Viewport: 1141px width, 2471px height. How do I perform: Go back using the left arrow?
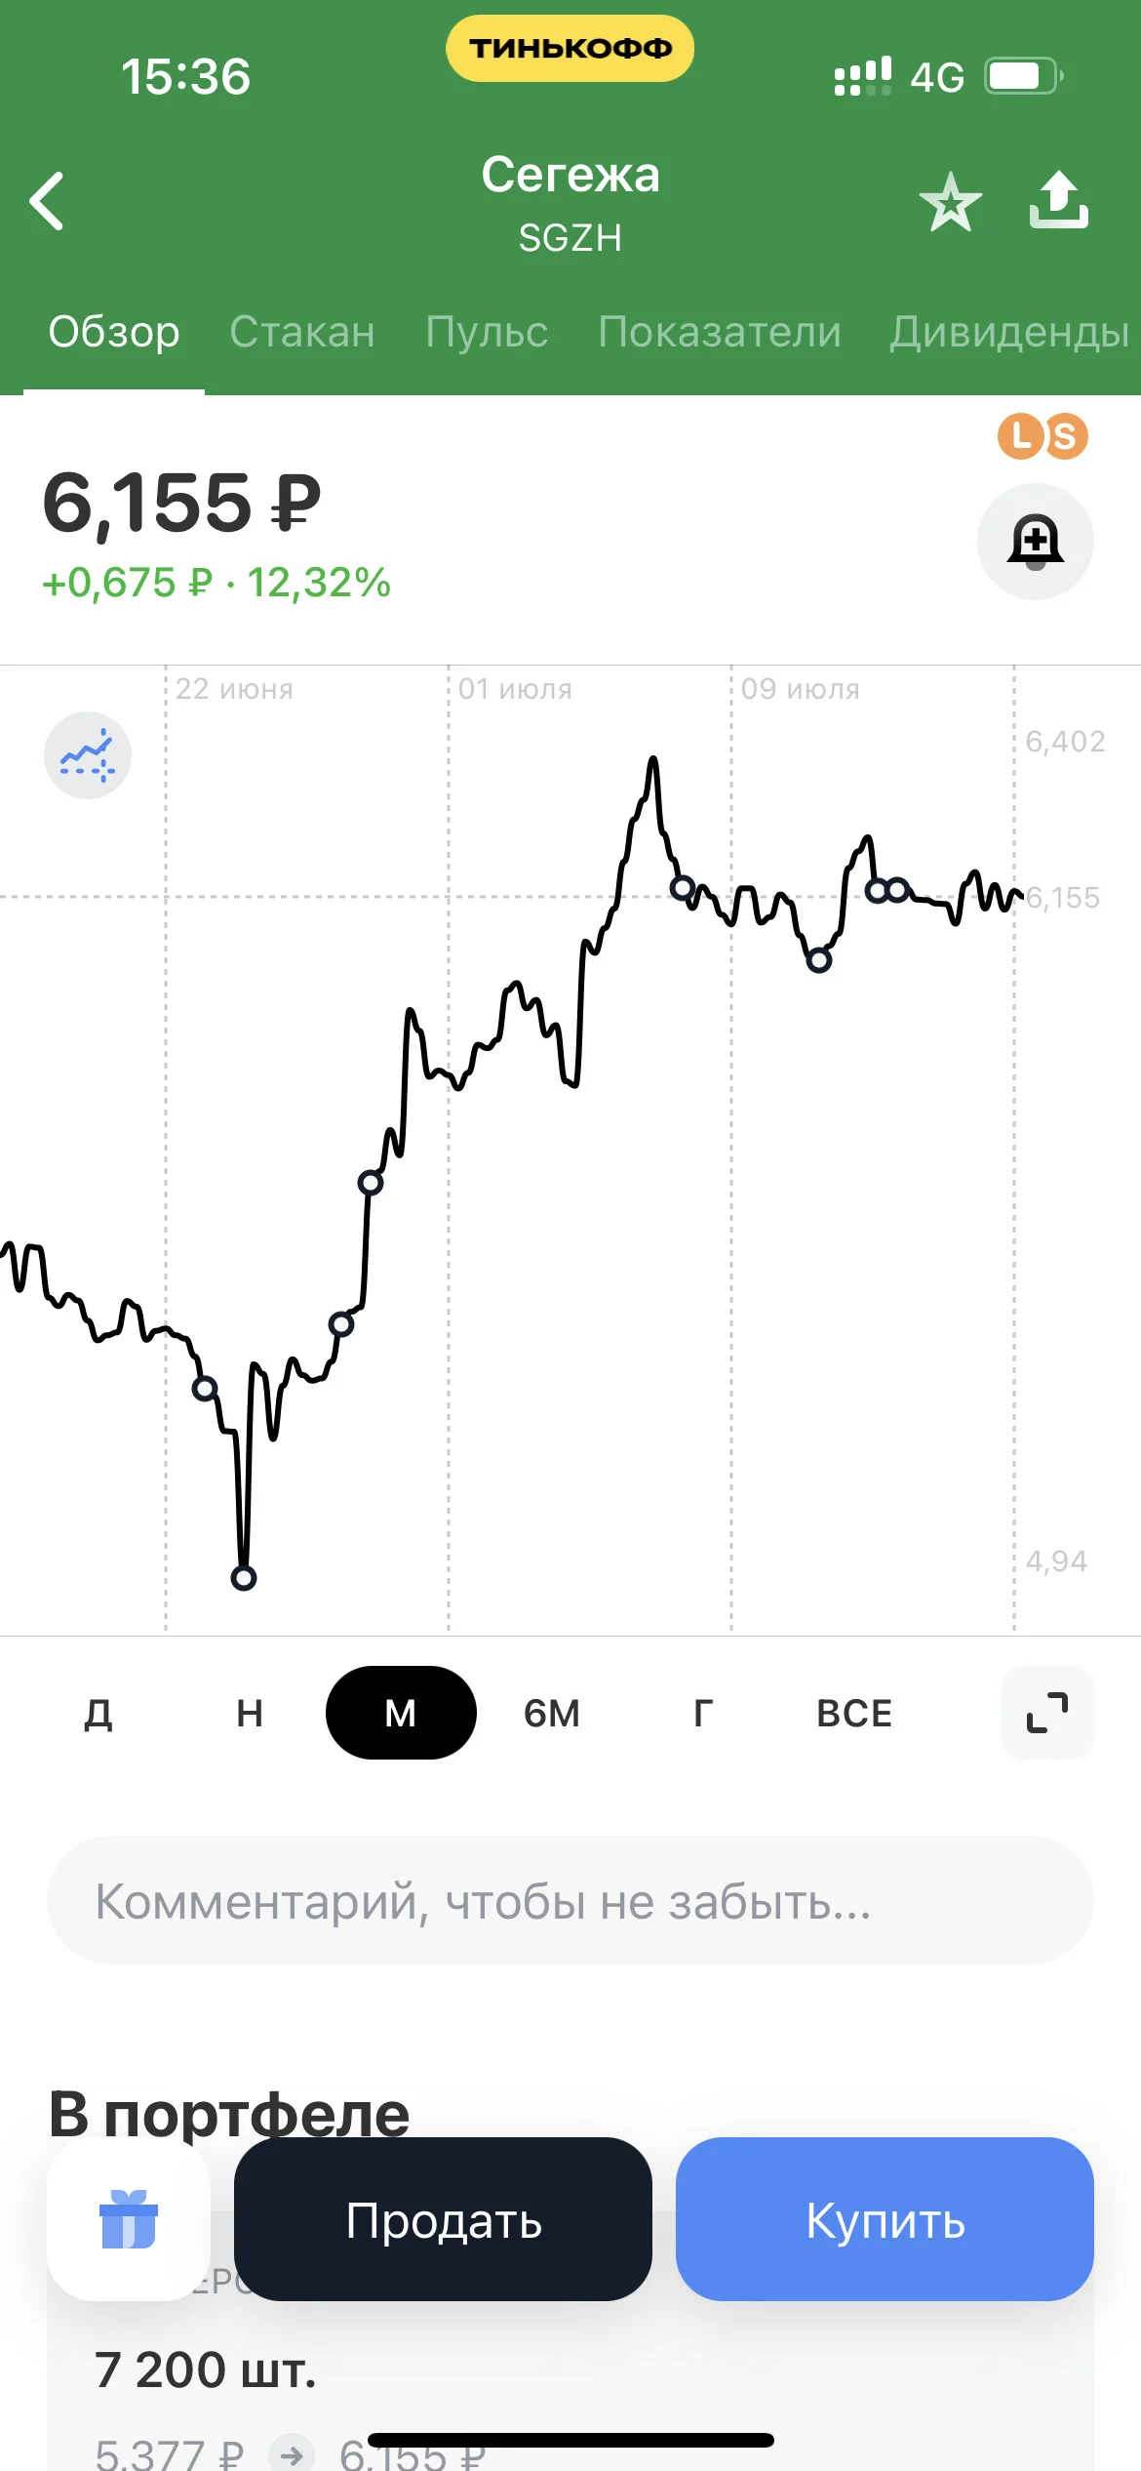(x=47, y=201)
